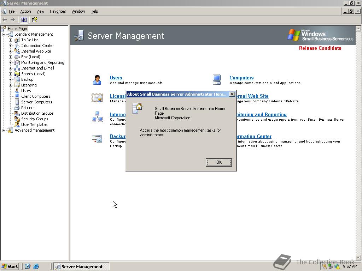Click the Monitoring and Reporting tree icon
362x271 pixels.
[x=17, y=62]
